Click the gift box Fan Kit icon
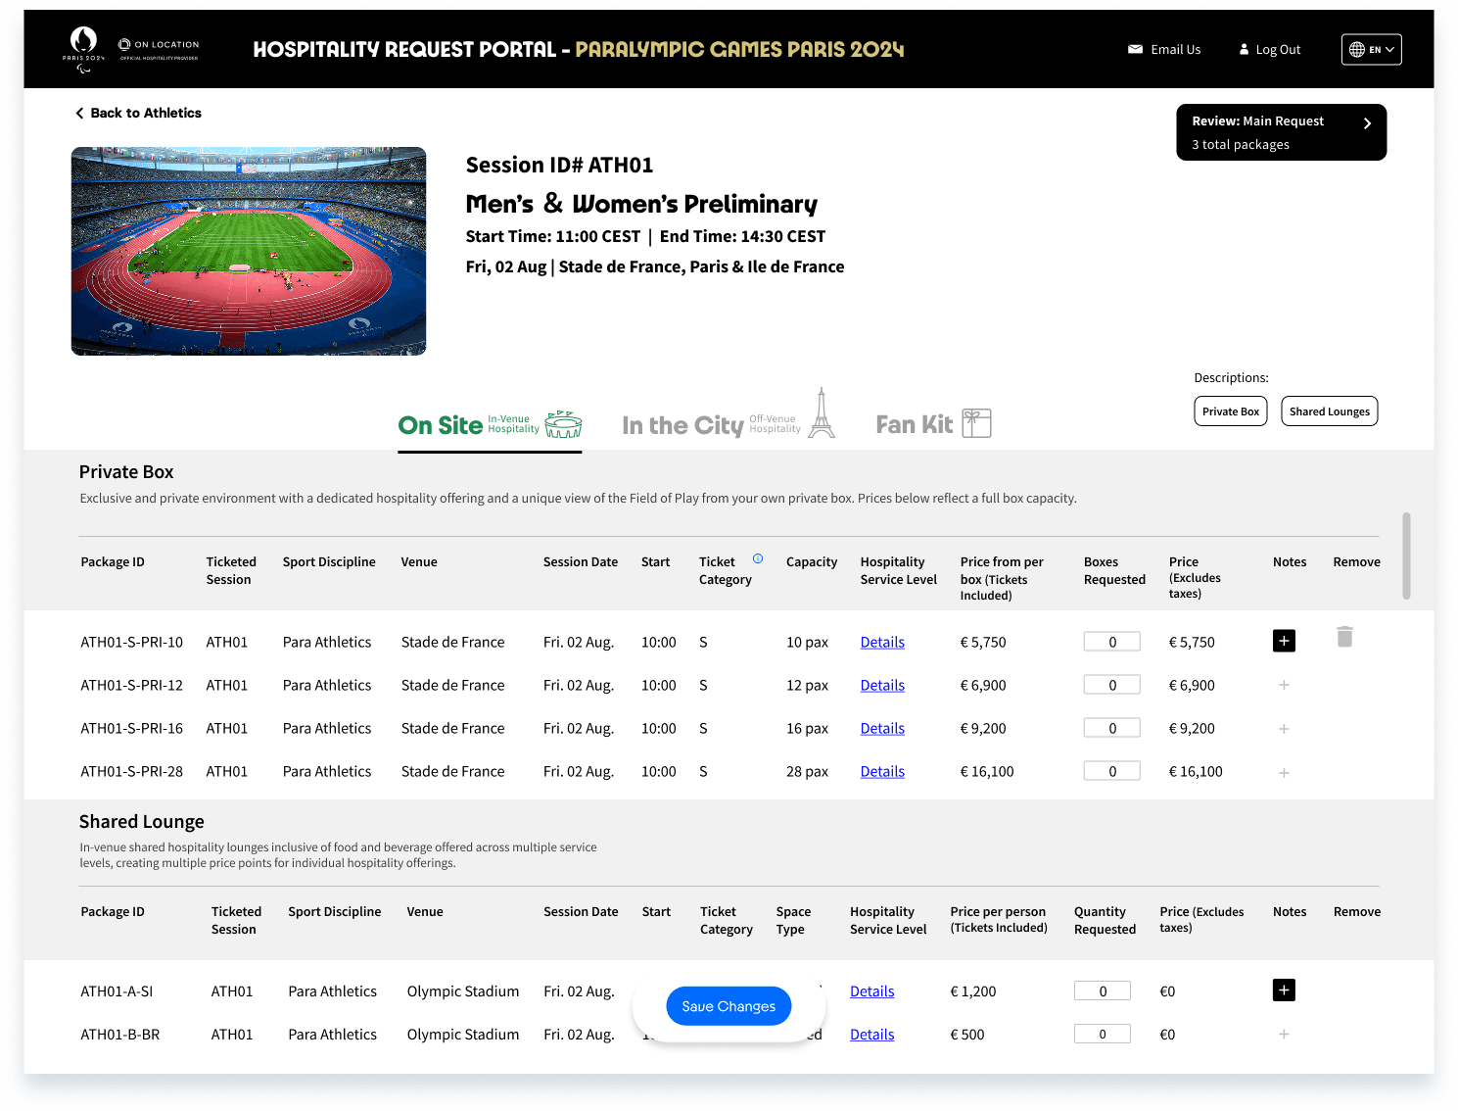The image size is (1458, 1111). 976,423
